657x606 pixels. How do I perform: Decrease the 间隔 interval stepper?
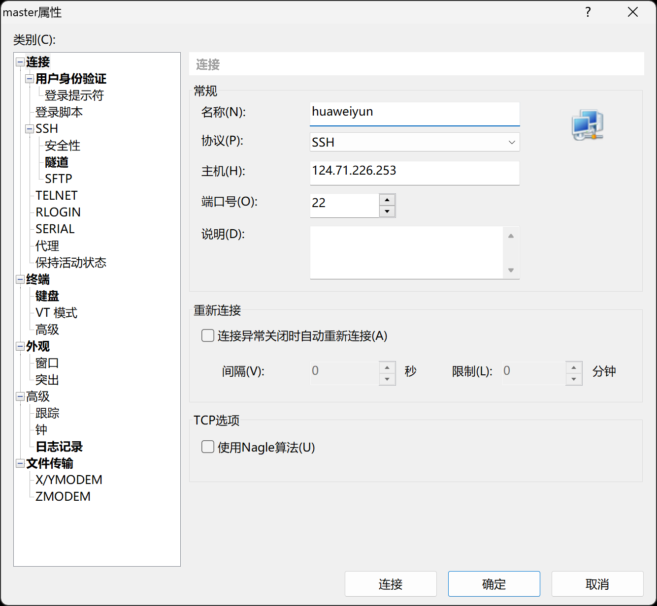(x=387, y=379)
